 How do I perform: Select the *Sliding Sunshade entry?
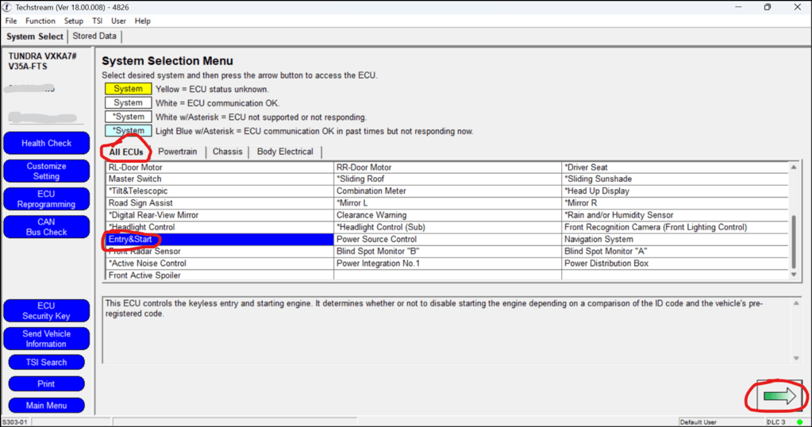[x=675, y=179]
